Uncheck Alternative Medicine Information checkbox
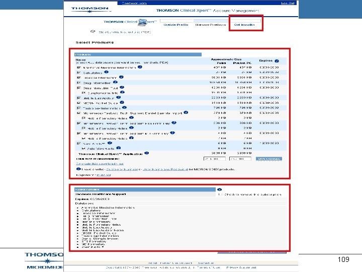Image resolution: width=362 pixels, height=272 pixels. click(x=79, y=67)
